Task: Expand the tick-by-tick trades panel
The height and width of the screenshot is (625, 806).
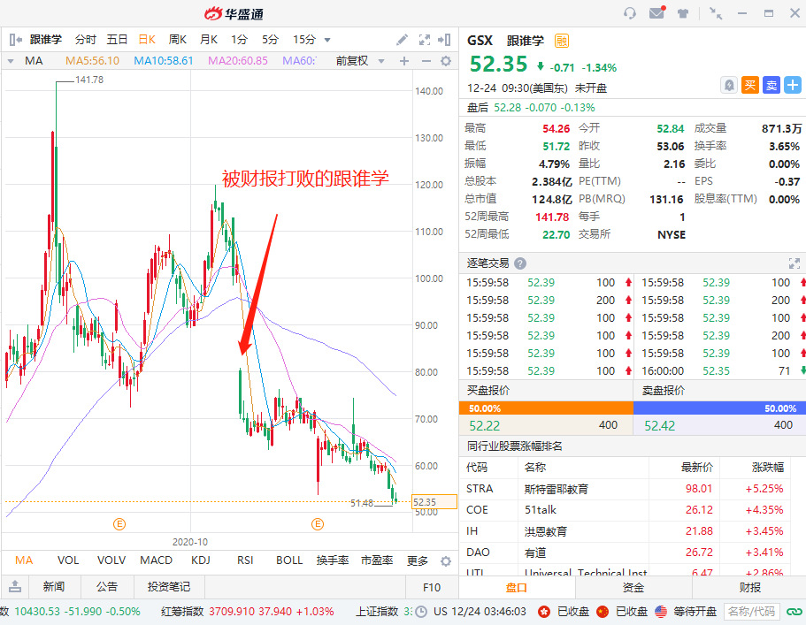Action: click(794, 263)
